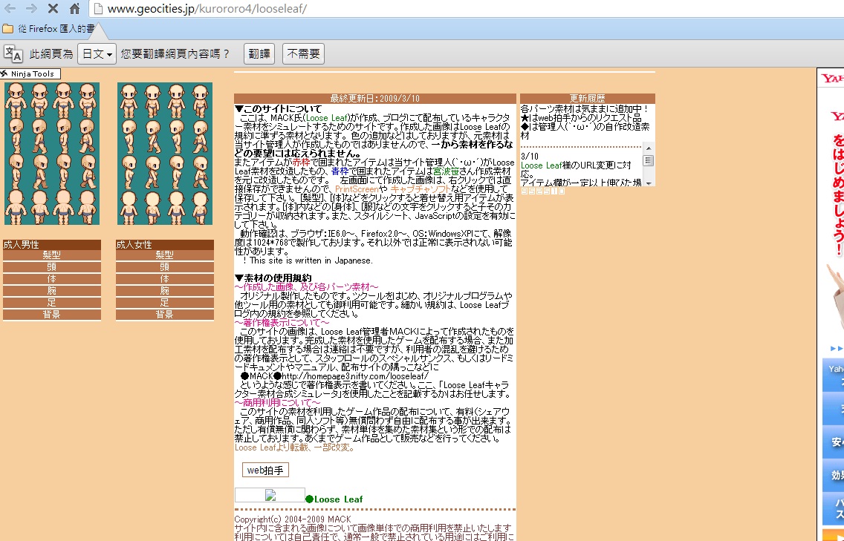Click the 成人男性 header
Screen dimensions: 844x541
pyautogui.click(x=52, y=245)
